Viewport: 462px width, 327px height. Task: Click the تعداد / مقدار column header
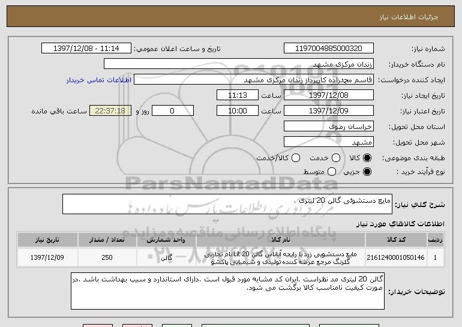[107, 240]
